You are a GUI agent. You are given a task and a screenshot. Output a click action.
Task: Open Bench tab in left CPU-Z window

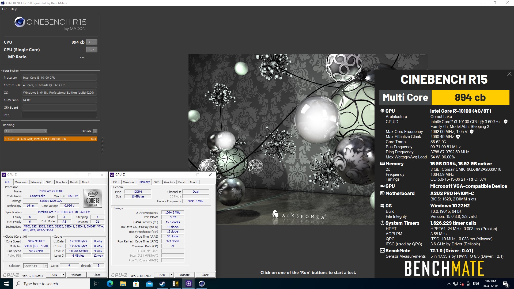tap(74, 182)
